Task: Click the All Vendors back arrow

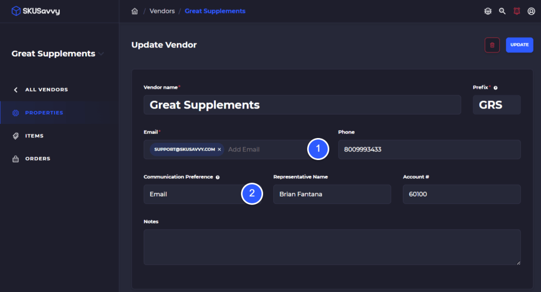Action: (x=16, y=90)
